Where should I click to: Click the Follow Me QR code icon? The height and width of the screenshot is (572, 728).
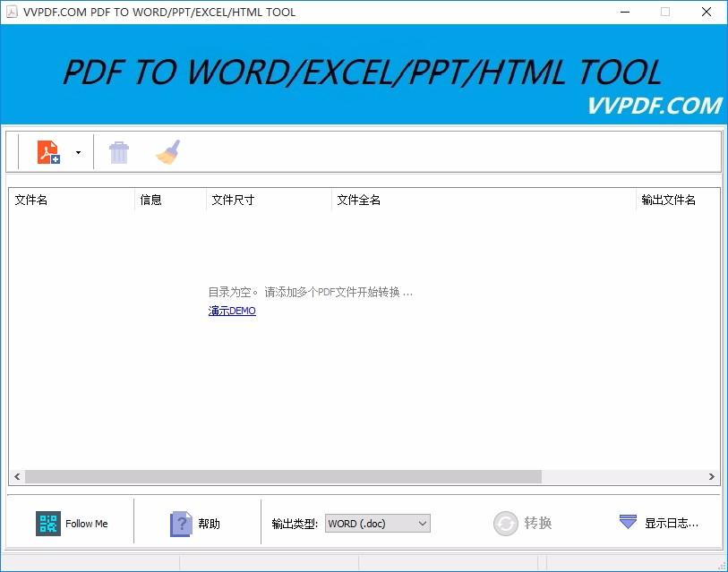pos(48,524)
